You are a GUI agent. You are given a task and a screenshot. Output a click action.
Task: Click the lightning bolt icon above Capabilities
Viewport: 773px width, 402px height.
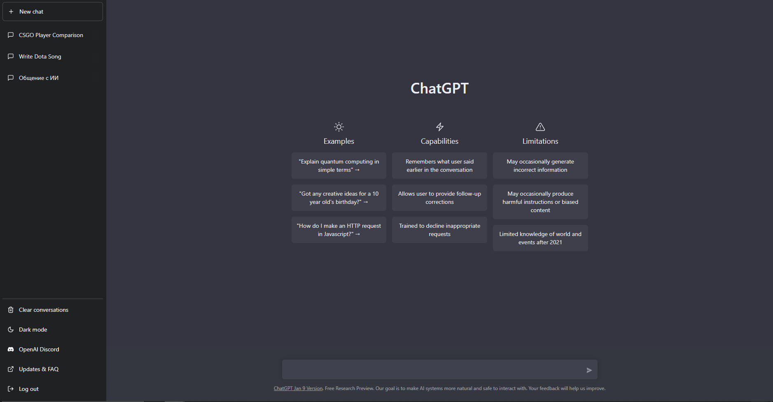pos(440,127)
